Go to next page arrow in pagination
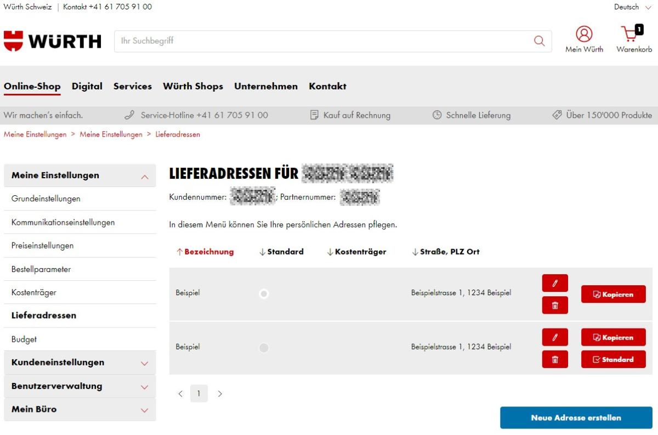This screenshot has height=435, width=658. click(x=220, y=394)
